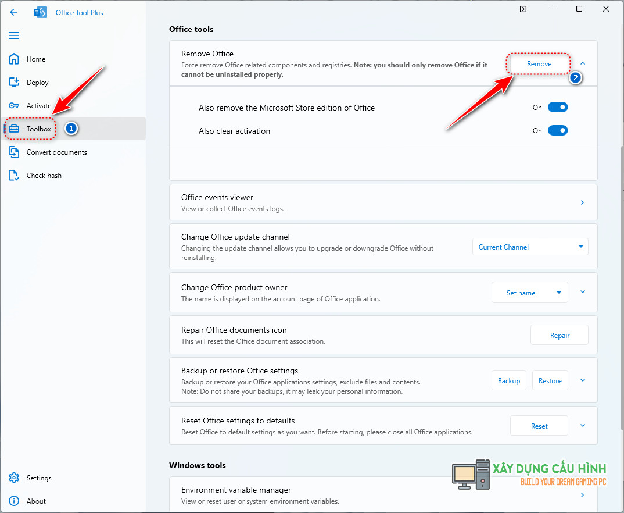Open Home via house icon
The height and width of the screenshot is (513, 624).
click(x=14, y=59)
